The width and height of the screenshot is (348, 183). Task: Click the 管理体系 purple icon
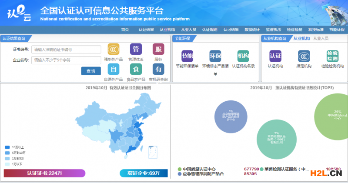pos(136,49)
